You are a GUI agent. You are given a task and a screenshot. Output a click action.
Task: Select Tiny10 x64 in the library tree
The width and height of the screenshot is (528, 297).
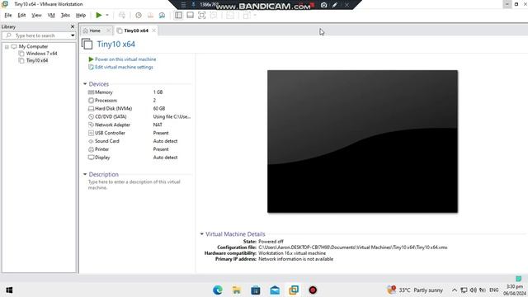pos(37,60)
